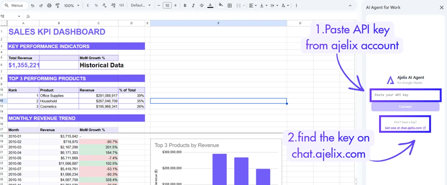
Task: Format as percent with the % icon
Action: 96,5
